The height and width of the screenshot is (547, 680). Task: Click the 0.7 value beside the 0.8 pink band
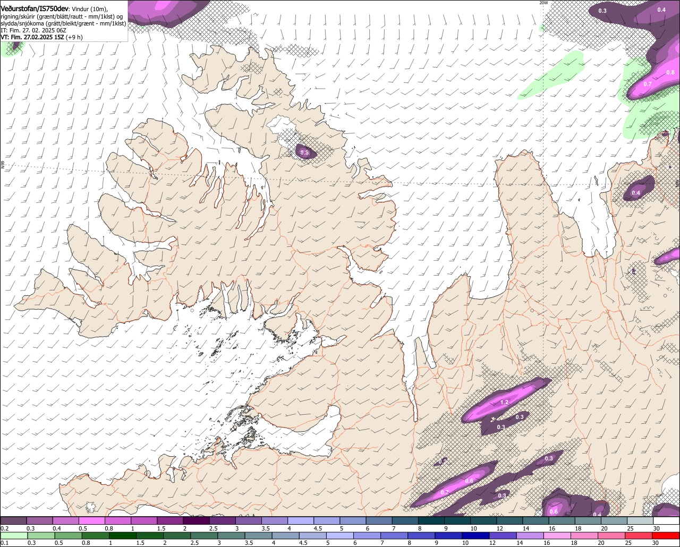[x=648, y=84]
